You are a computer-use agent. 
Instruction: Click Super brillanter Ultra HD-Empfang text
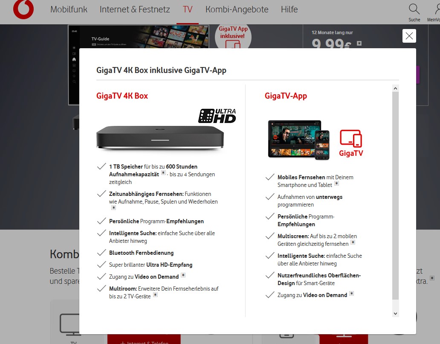[x=151, y=265]
